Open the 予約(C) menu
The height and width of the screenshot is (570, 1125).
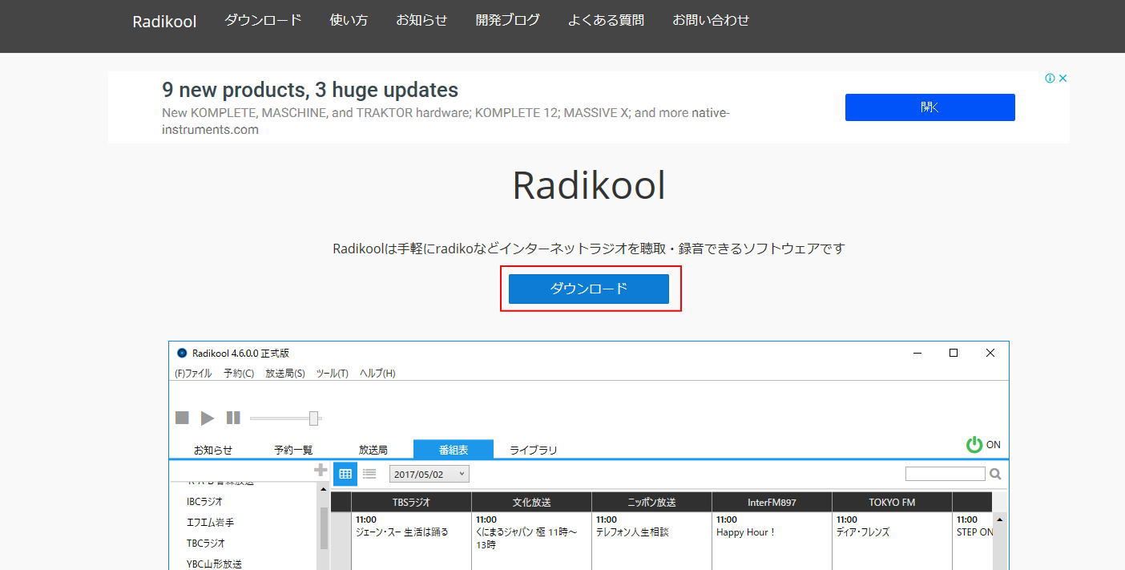(x=239, y=374)
